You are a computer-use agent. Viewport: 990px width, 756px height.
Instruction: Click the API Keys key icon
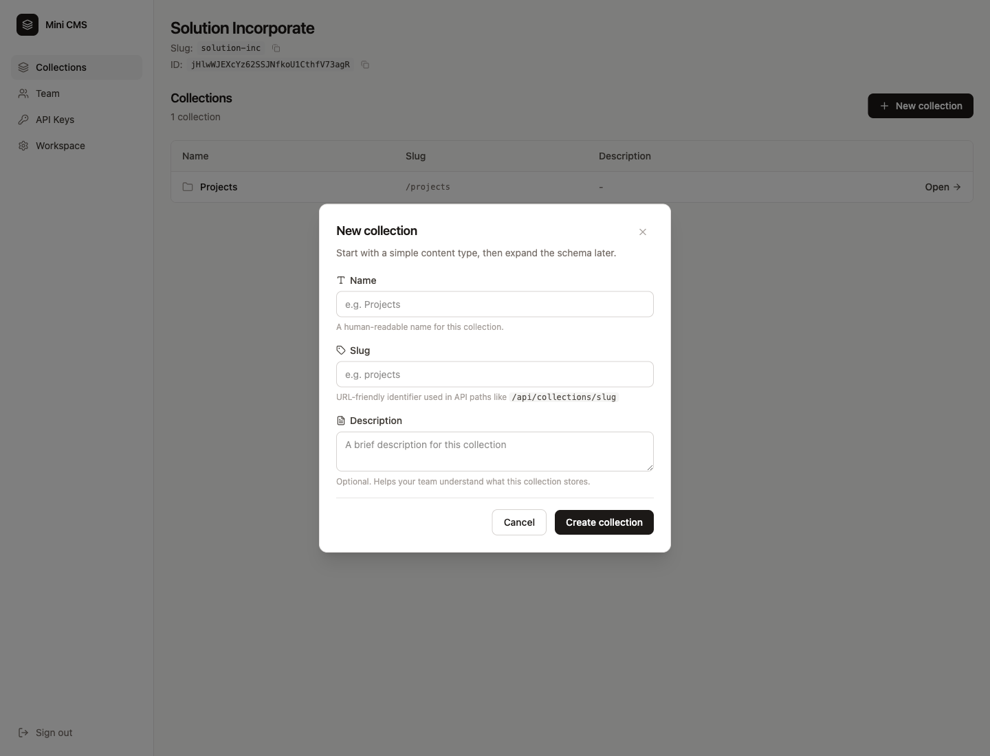pos(23,120)
